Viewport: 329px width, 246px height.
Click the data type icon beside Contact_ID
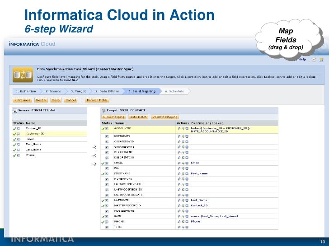(18, 129)
